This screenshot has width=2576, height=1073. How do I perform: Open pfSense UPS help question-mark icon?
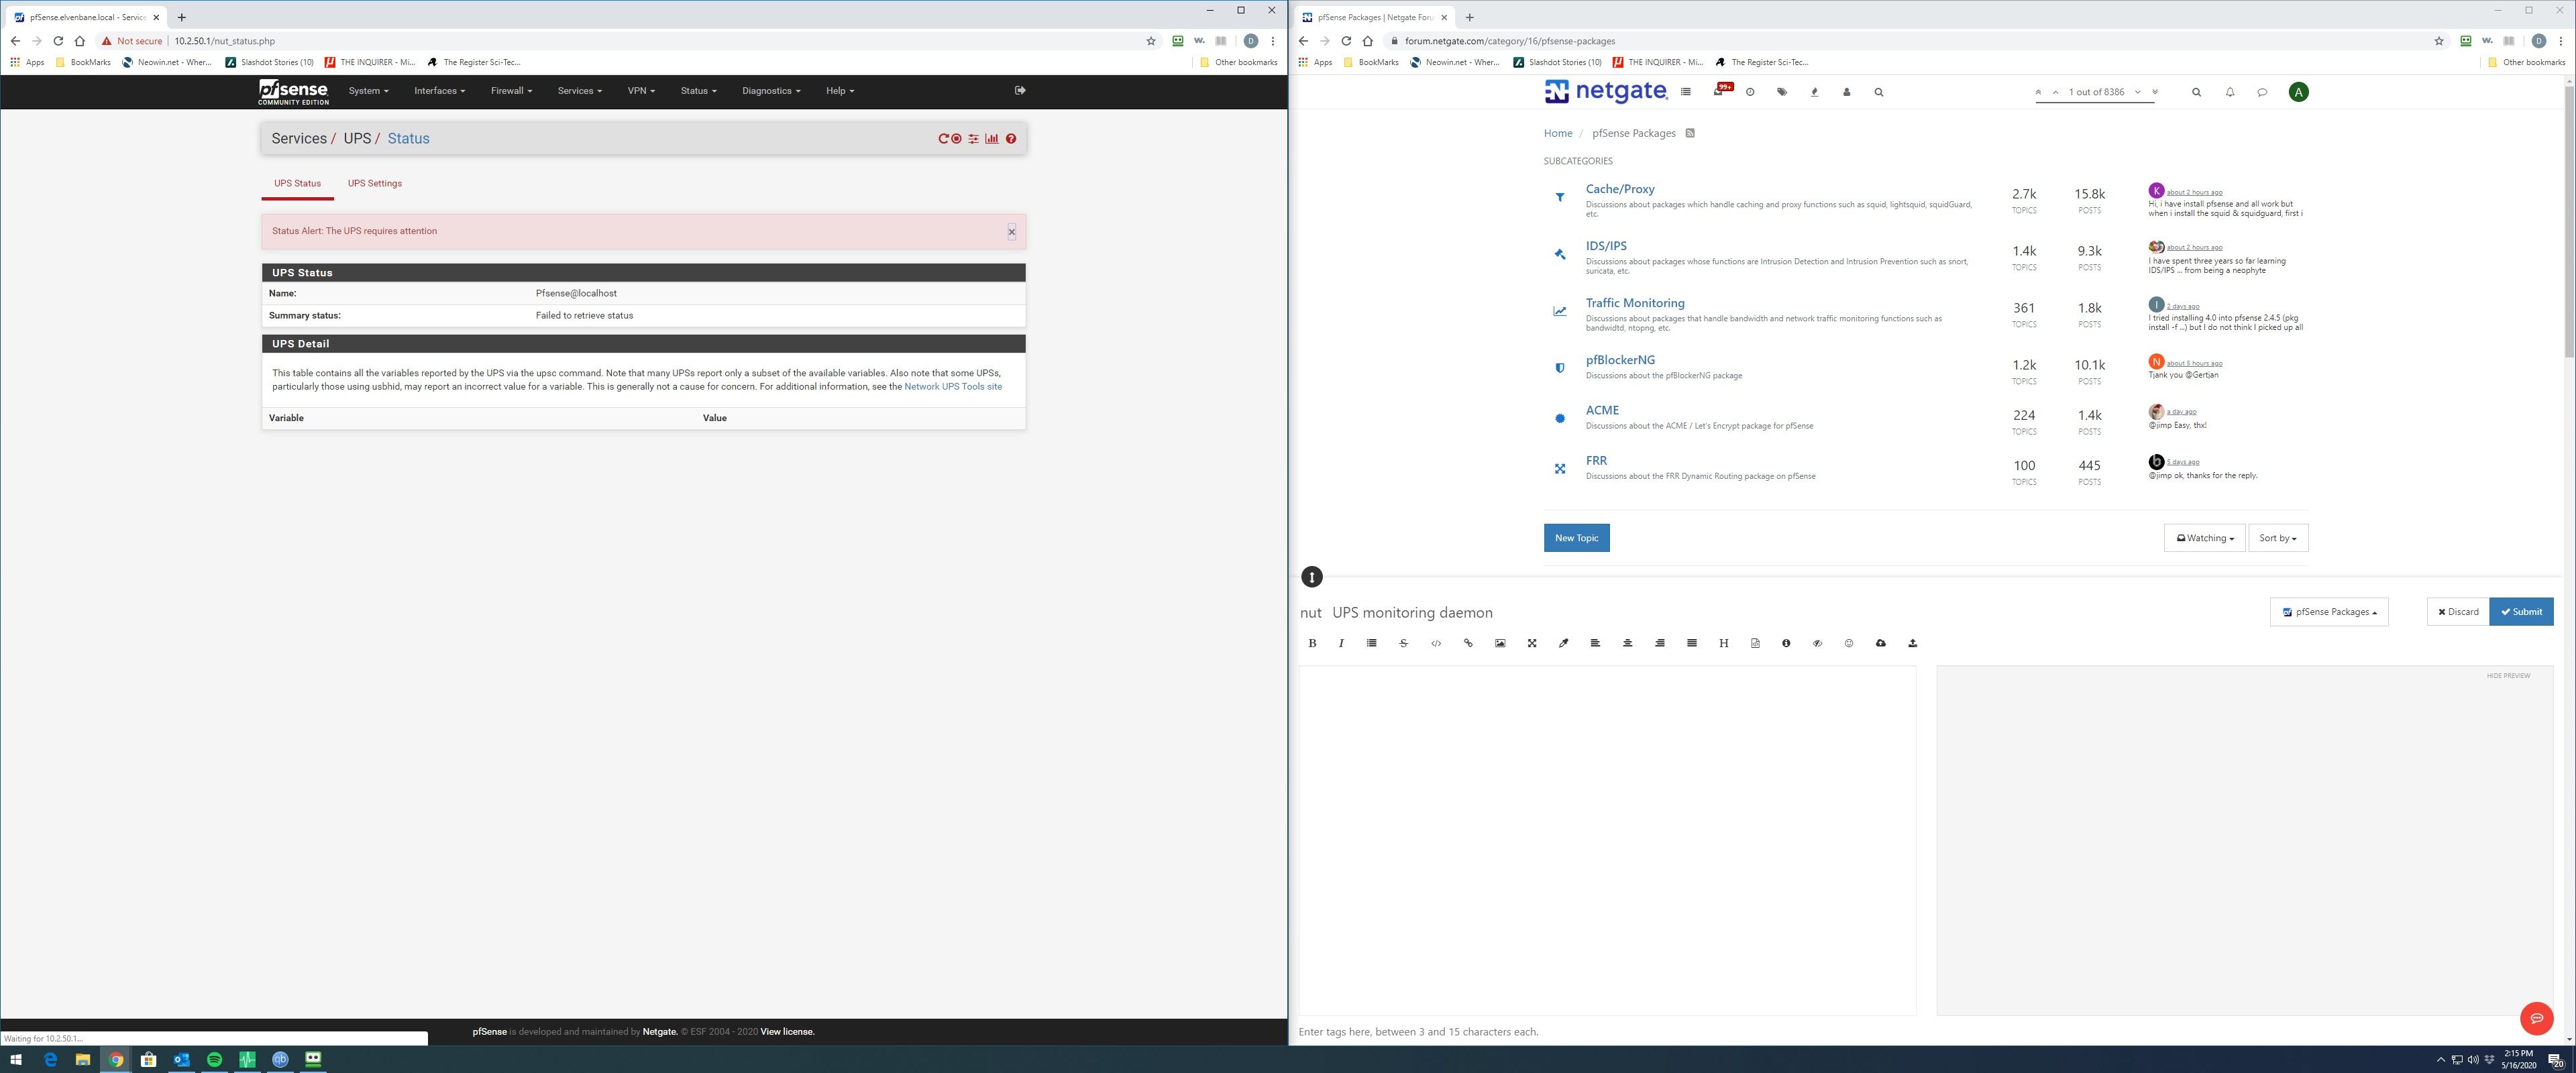(x=1011, y=139)
